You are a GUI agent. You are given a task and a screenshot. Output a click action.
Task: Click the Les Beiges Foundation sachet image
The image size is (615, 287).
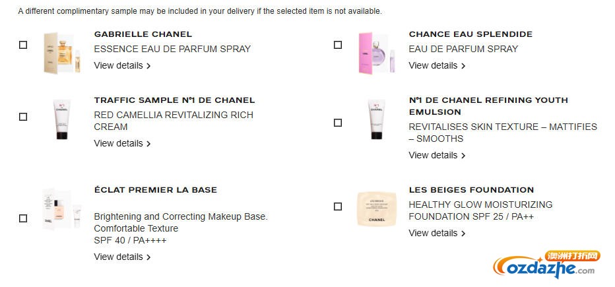click(377, 208)
